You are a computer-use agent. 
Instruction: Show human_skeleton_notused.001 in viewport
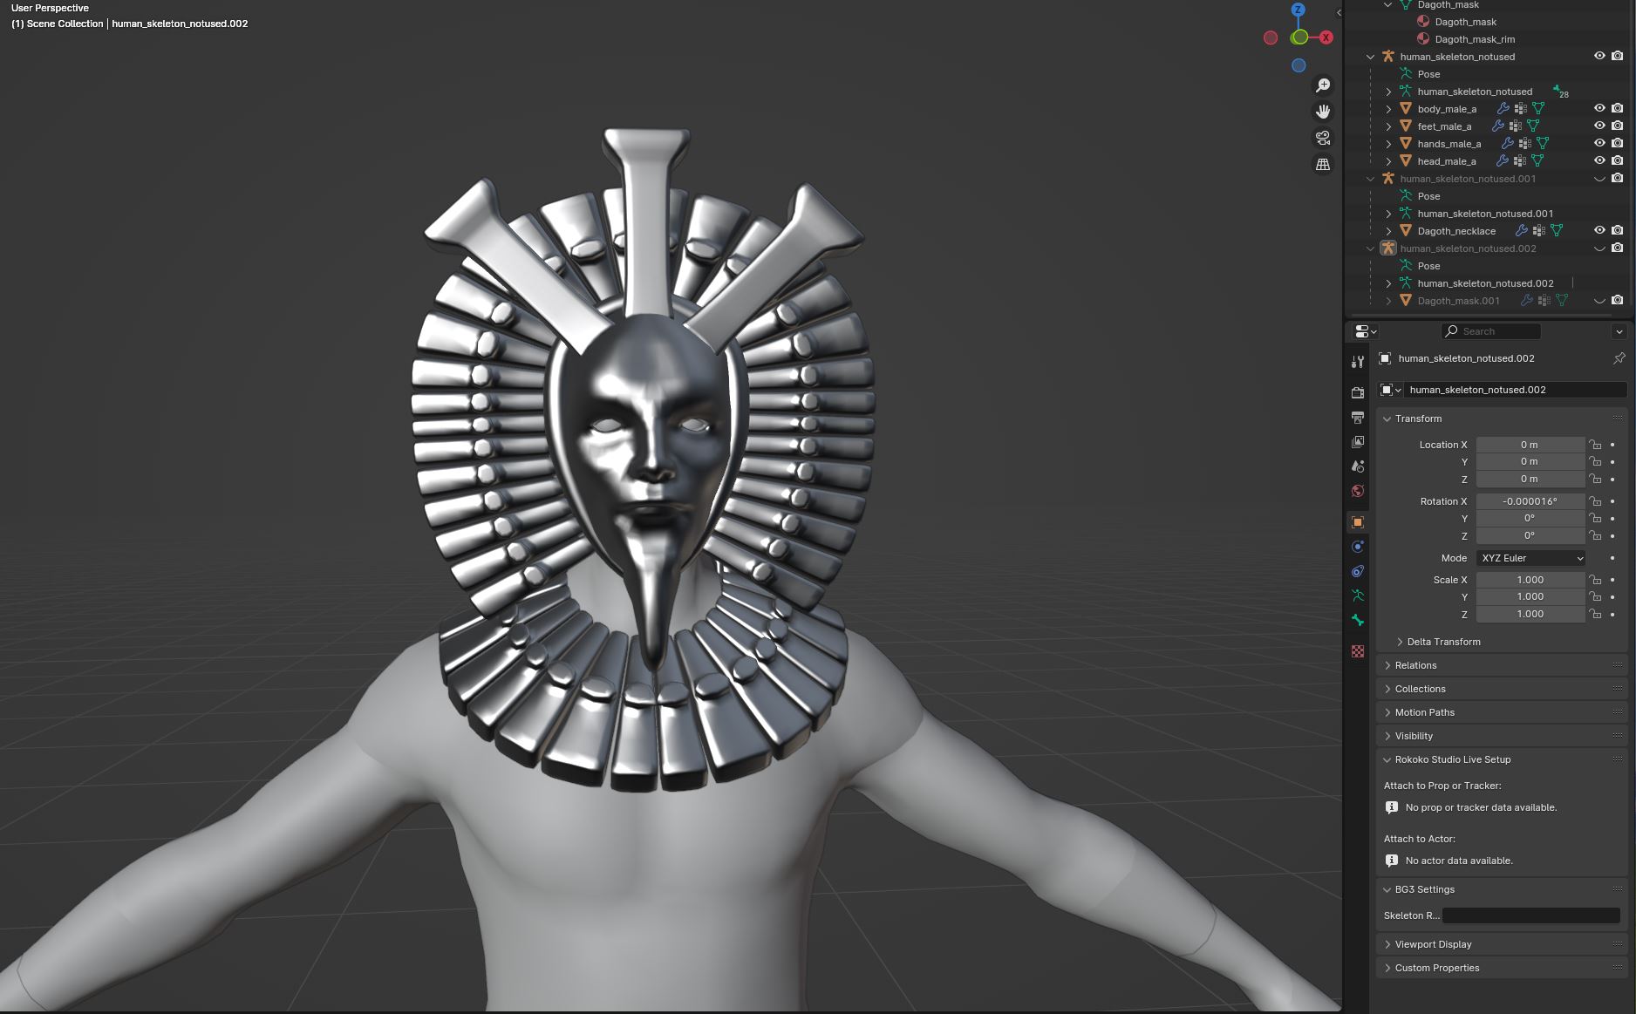pos(1599,179)
